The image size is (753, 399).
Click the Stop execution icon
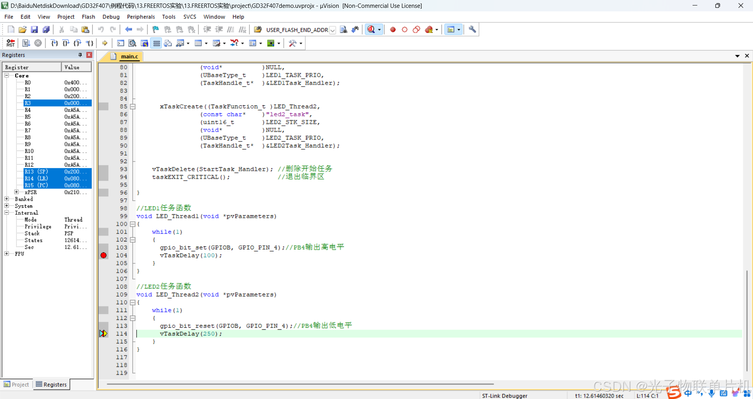coord(38,43)
